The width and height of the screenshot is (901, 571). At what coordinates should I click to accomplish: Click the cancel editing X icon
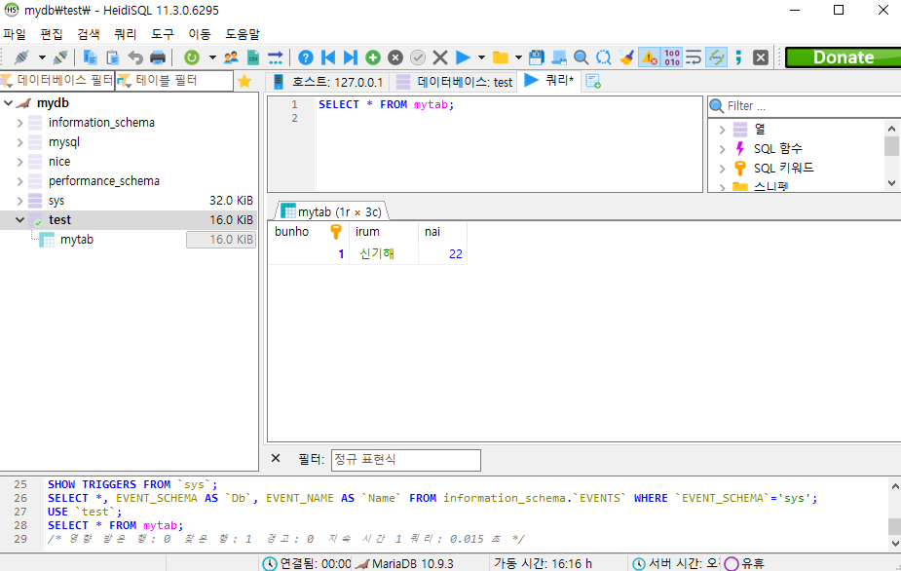coord(440,57)
